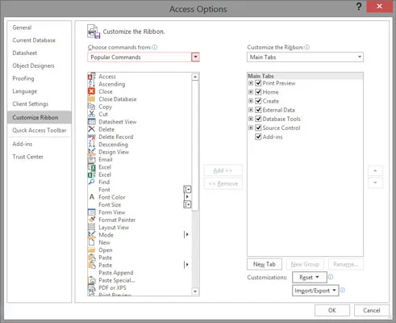Open the Popular Commands dropdown
The width and height of the screenshot is (396, 323).
click(x=195, y=57)
